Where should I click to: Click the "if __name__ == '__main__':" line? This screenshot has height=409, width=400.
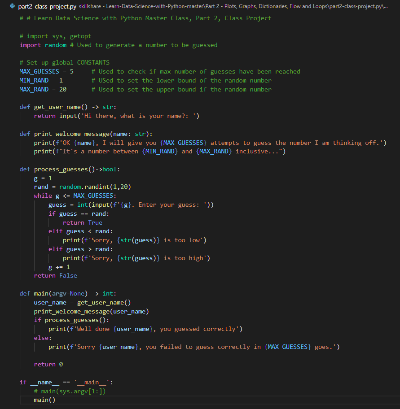point(66,383)
